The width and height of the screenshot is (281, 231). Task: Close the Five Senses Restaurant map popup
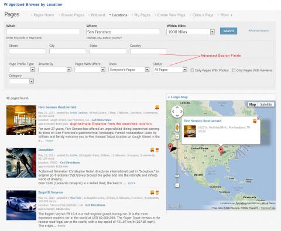pos(259,118)
